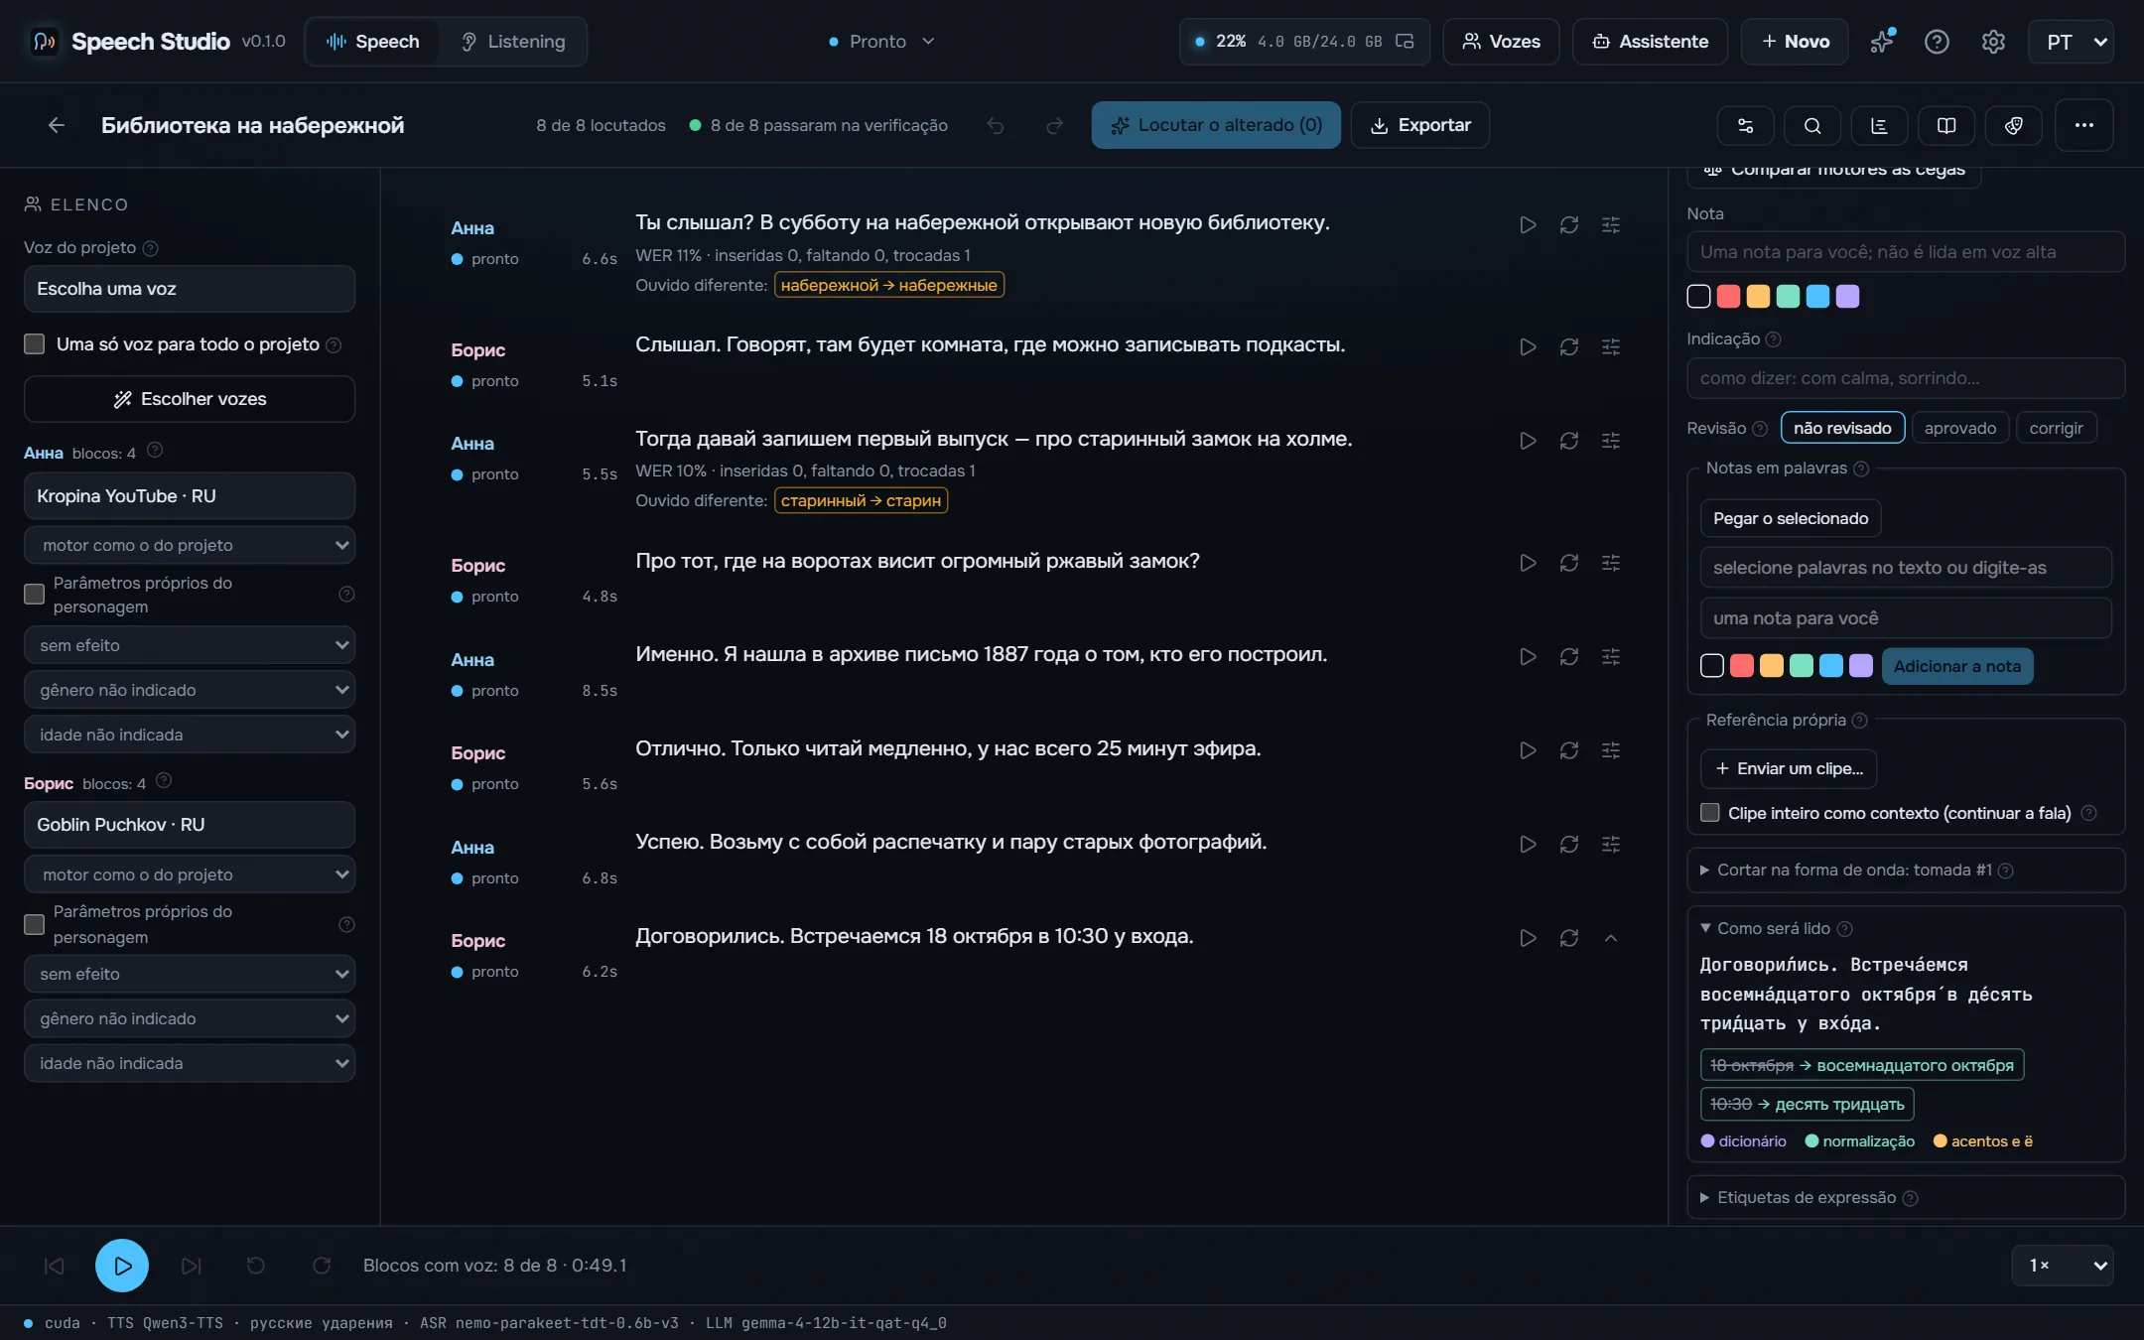
Task: Open the search icon in project toolbar
Action: [x=1812, y=125]
